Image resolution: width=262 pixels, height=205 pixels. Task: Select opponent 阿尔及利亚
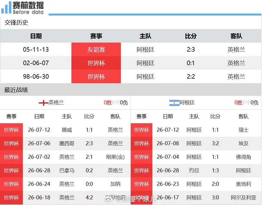(243, 197)
